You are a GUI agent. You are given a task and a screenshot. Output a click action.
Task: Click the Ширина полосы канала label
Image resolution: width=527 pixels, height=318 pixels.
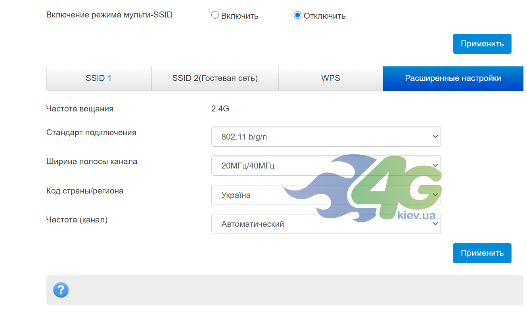92,161
